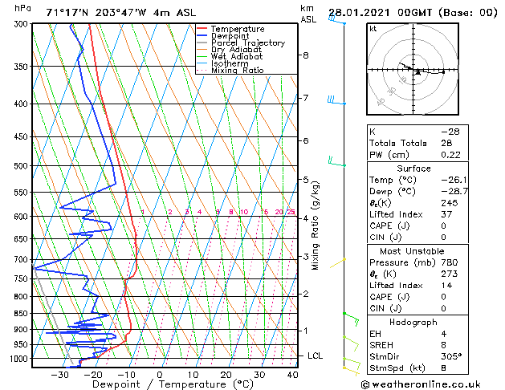
Task: Click the 'Dewpoint / Temperature (°C)' axis title
Action: (173, 384)
